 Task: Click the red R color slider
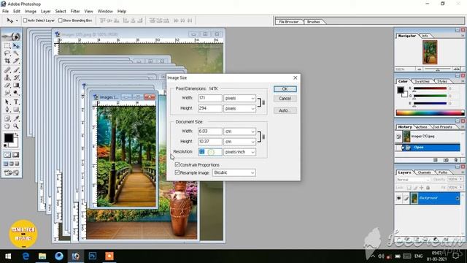[x=430, y=88]
